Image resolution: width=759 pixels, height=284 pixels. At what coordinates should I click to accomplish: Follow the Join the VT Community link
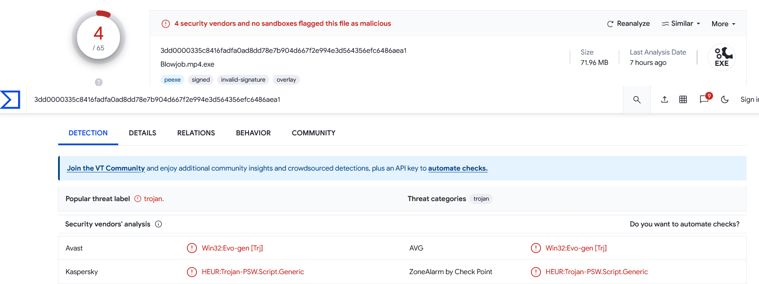(x=106, y=168)
